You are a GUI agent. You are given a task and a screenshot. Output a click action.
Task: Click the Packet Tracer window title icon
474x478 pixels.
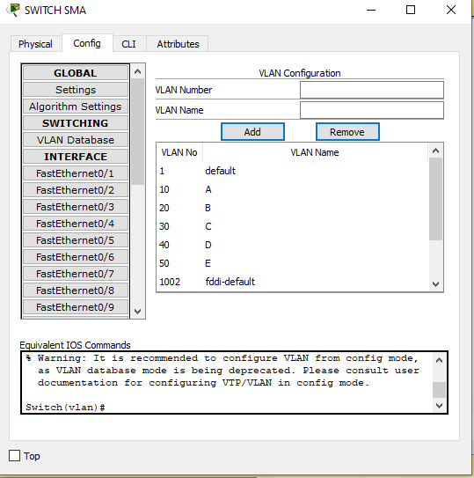click(13, 10)
